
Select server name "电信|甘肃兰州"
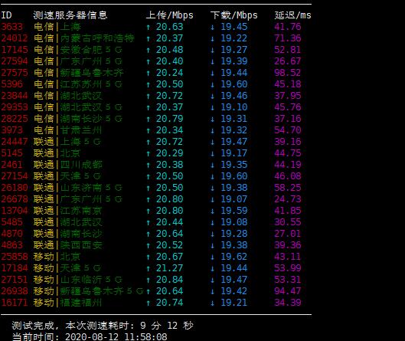pos(67,130)
